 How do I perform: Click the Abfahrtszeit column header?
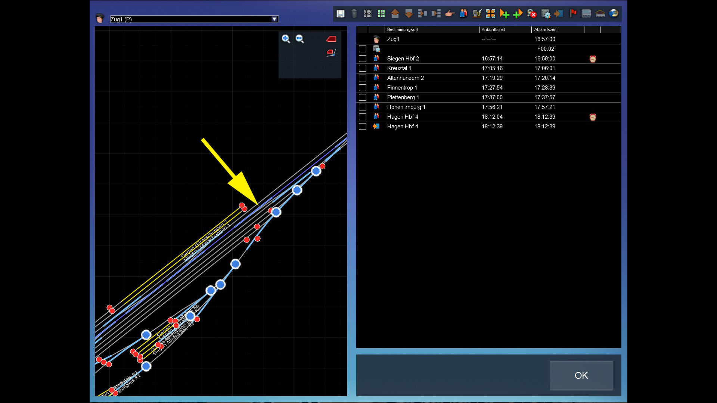click(x=545, y=29)
